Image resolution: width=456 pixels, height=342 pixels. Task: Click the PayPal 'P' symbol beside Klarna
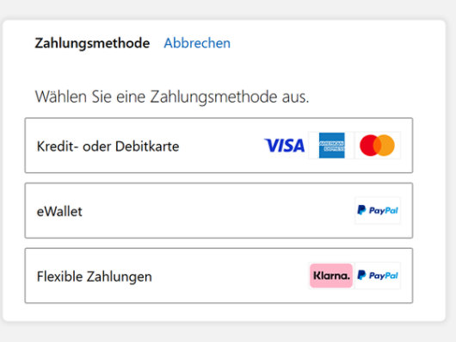pos(361,275)
